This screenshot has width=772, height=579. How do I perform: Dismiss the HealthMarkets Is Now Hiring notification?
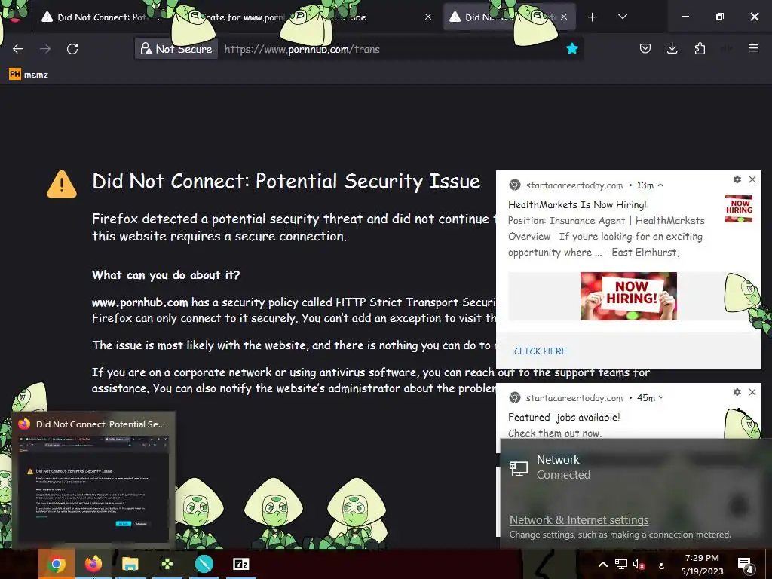click(752, 179)
